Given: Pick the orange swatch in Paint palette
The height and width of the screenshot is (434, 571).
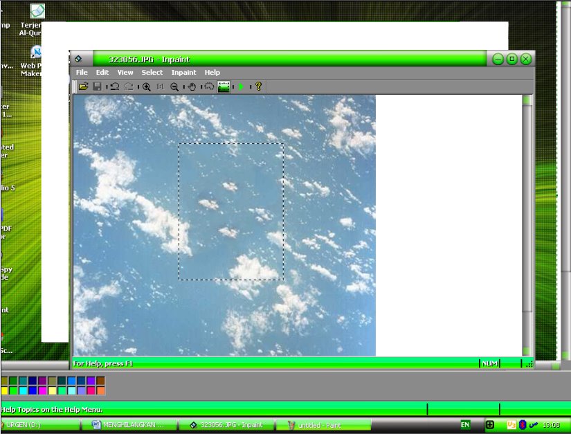Looking at the screenshot, I should 100,390.
